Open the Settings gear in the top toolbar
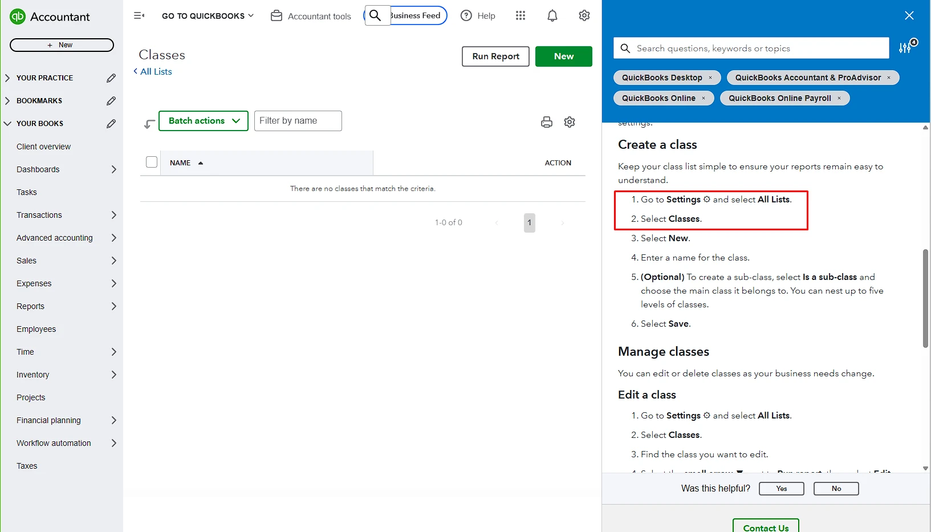This screenshot has height=532, width=931. tap(584, 15)
